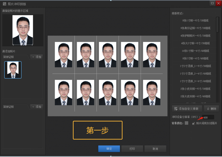The width and height of the screenshot is (222, 157).
Task: Close the 照片冲印排版 dialog
Action: 218,3
